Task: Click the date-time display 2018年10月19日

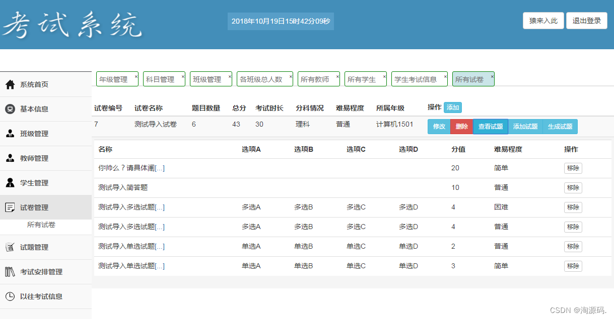Action: pos(281,21)
